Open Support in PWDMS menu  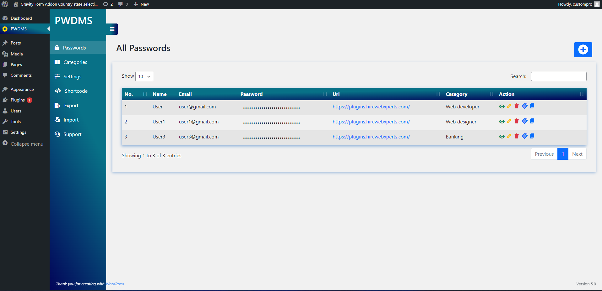(x=78, y=134)
